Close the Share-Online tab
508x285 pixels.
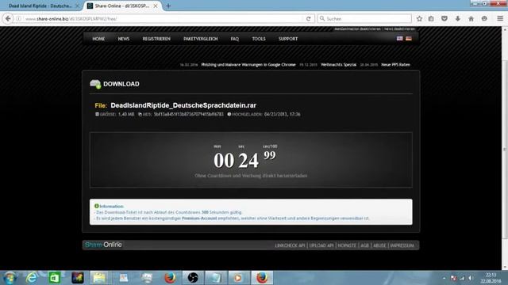coord(156,6)
